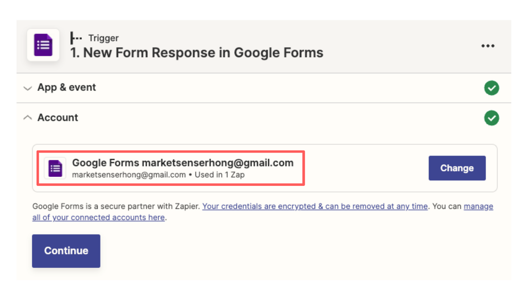Click the Google Forms marketsenserhong@gmail.com account name
Viewport: 527px width, 308px height.
pyautogui.click(x=183, y=163)
